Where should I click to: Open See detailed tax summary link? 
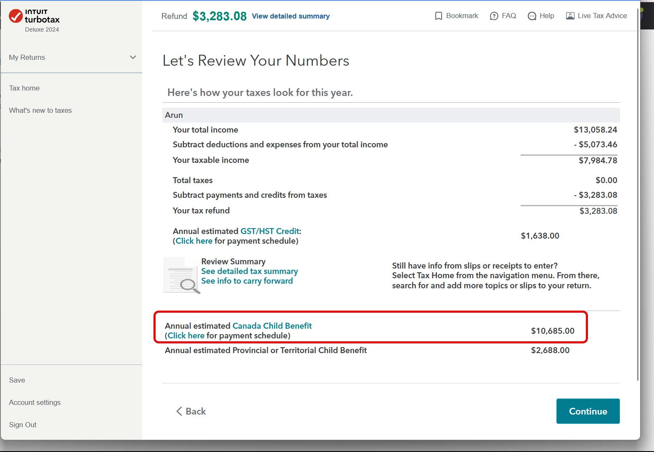click(x=249, y=271)
